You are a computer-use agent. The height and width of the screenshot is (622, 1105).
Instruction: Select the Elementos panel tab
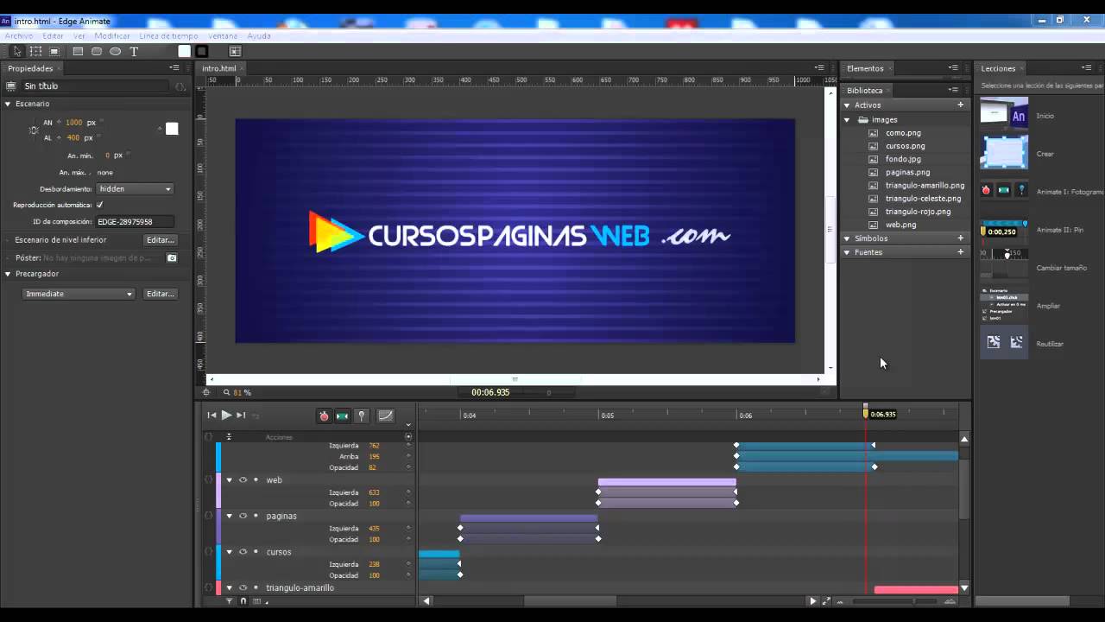point(865,68)
